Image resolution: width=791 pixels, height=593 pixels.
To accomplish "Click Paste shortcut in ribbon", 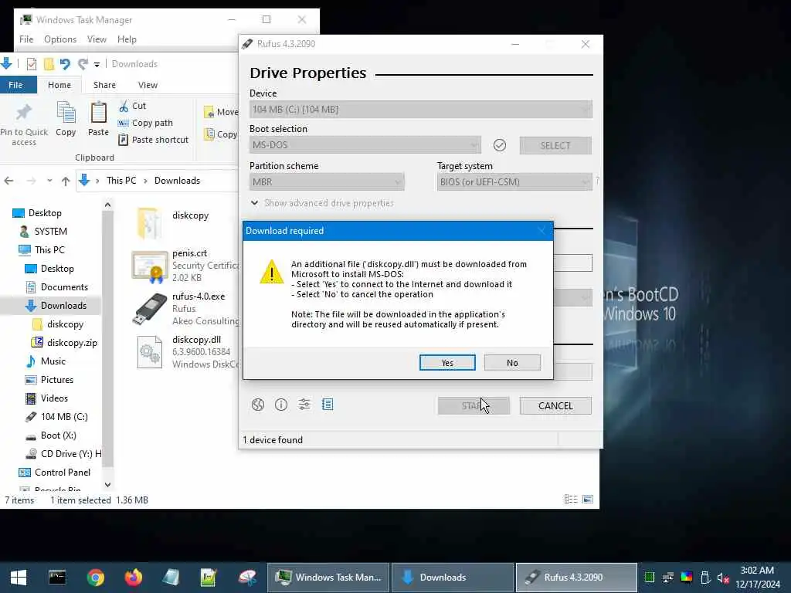I will click(154, 140).
